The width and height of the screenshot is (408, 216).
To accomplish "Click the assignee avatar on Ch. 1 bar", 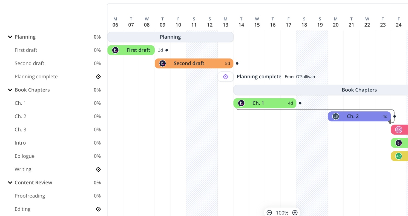I will tap(241, 103).
